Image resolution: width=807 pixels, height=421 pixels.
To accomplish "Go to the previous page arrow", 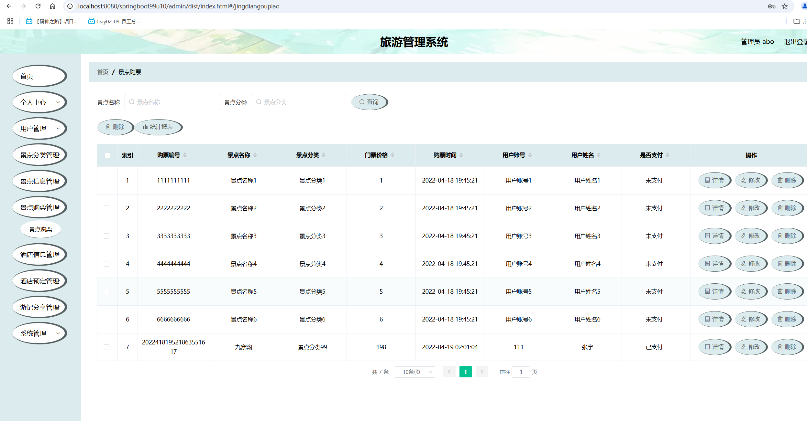I will (x=449, y=372).
